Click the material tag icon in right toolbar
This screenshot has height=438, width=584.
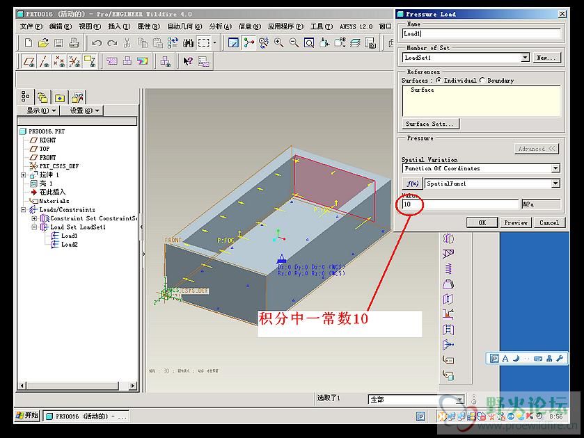click(448, 360)
